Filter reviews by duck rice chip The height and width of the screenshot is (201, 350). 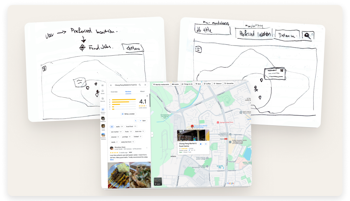tap(139, 131)
